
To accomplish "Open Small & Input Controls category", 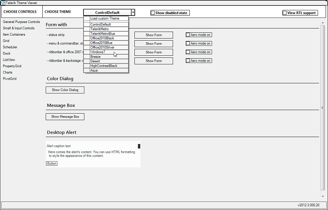I will point(18,28).
